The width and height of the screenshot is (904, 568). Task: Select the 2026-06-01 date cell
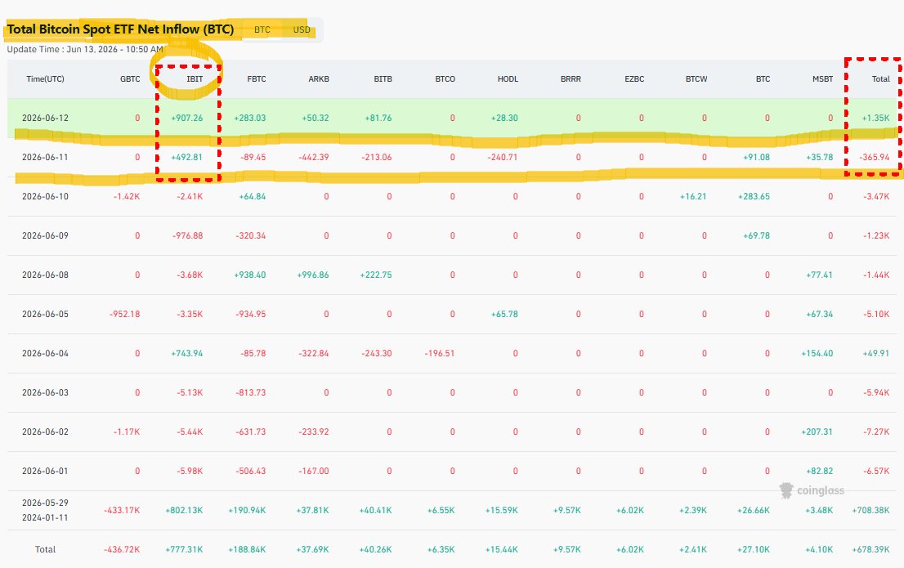tap(46, 471)
